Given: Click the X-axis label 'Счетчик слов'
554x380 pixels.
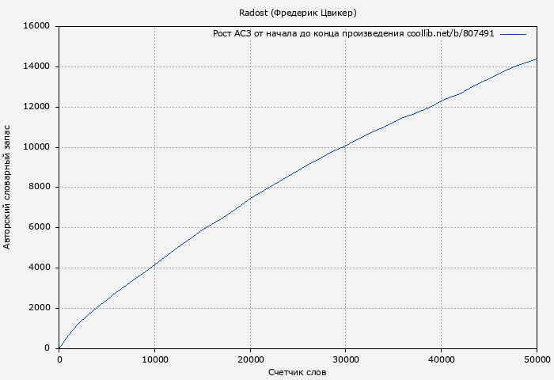Looking at the screenshot, I should click(x=298, y=372).
